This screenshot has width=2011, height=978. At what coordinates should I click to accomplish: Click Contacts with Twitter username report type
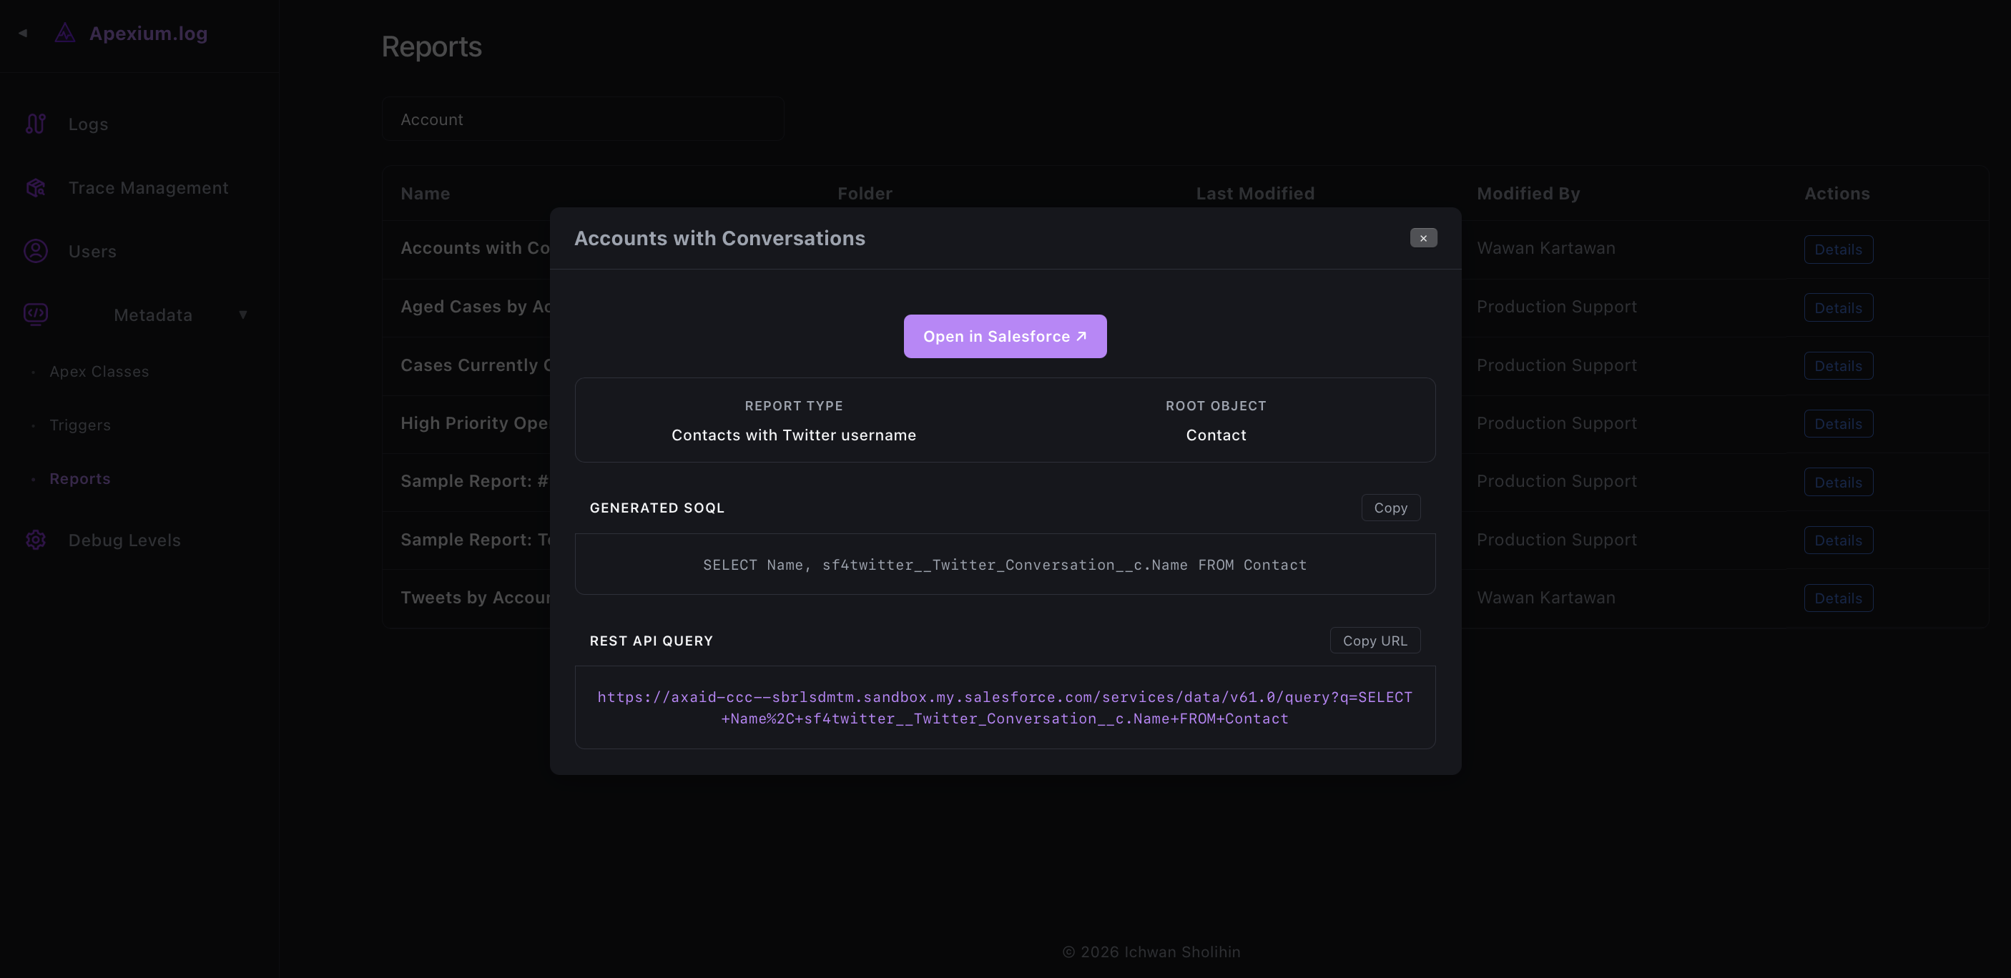pos(794,435)
